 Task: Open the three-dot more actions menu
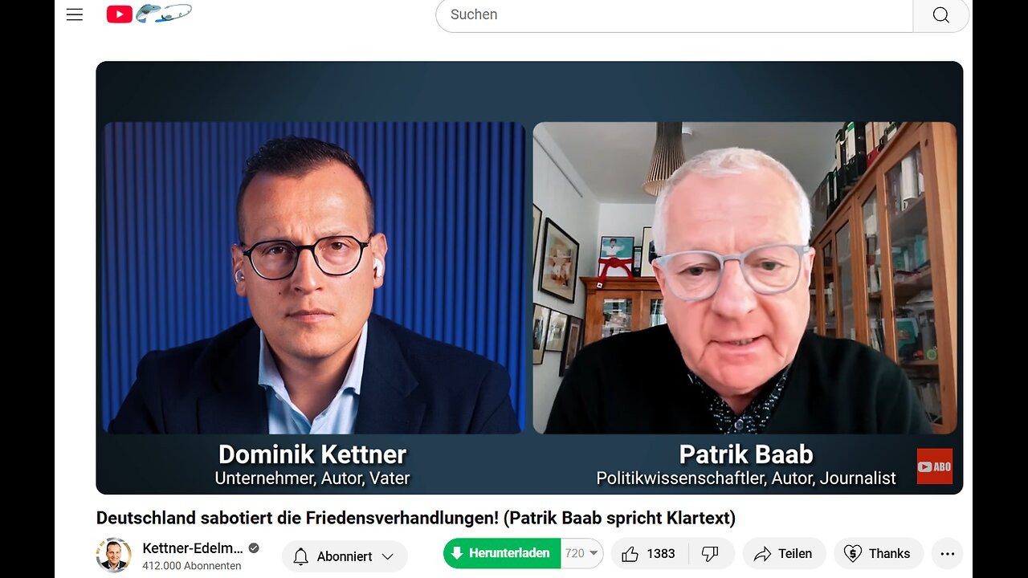(x=947, y=554)
